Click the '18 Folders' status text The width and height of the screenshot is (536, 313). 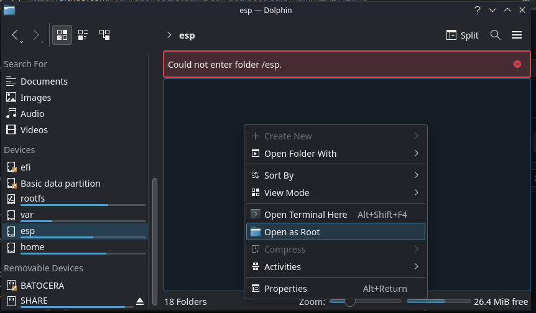click(x=185, y=302)
